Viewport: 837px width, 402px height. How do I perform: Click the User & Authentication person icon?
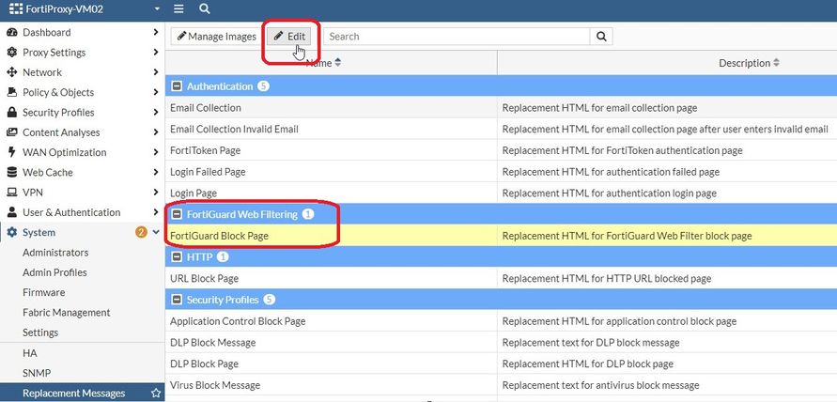click(12, 212)
